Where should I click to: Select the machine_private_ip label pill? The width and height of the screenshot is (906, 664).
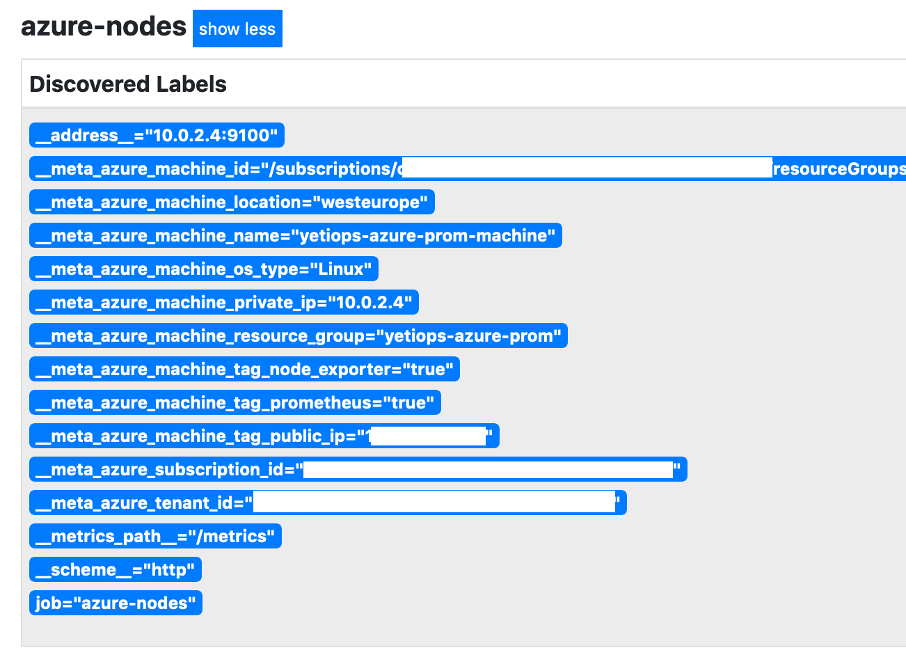[223, 302]
